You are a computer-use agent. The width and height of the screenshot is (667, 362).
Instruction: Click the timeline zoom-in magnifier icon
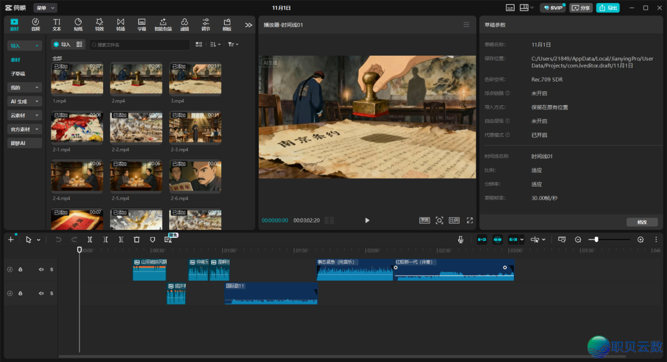point(640,240)
